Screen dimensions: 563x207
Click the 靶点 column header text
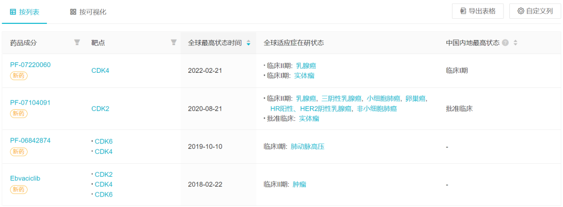click(98, 43)
